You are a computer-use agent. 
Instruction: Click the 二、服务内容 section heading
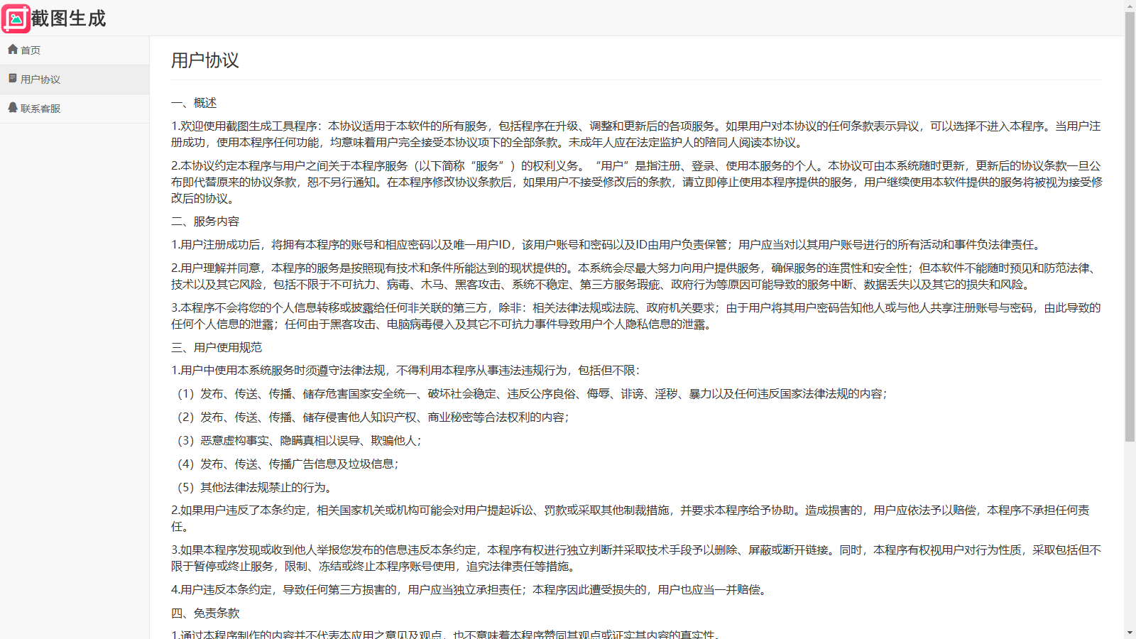point(205,222)
